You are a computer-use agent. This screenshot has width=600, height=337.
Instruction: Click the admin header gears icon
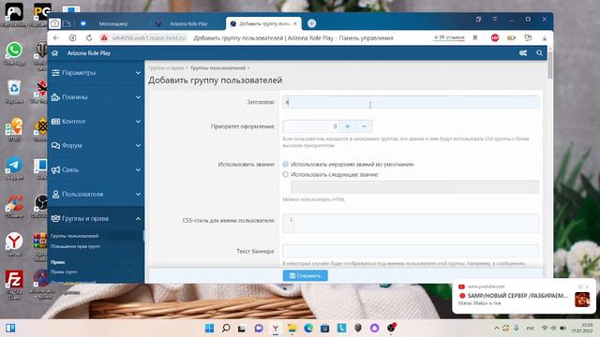point(523,53)
